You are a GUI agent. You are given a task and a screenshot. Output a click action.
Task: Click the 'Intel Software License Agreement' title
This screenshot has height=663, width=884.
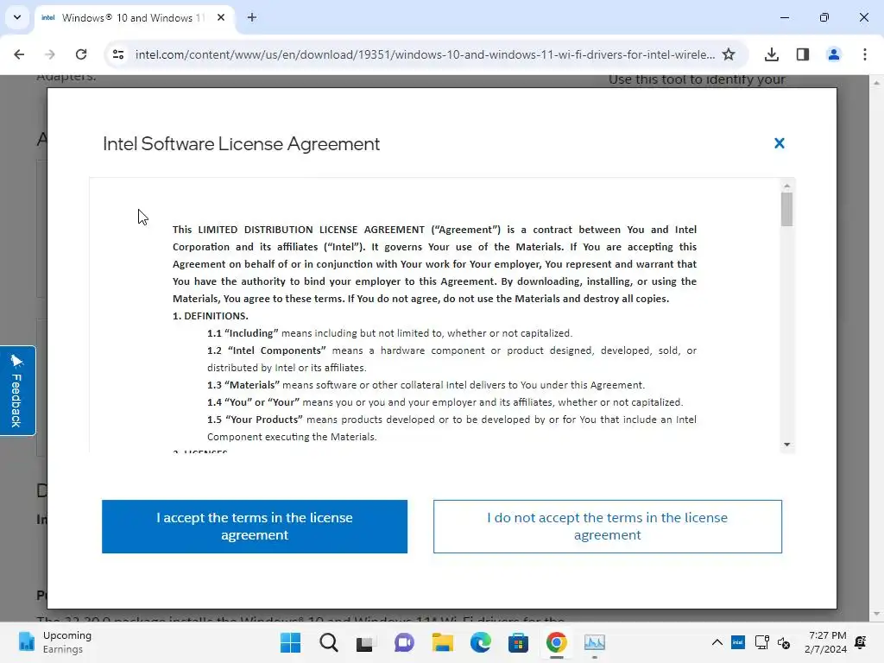click(241, 144)
